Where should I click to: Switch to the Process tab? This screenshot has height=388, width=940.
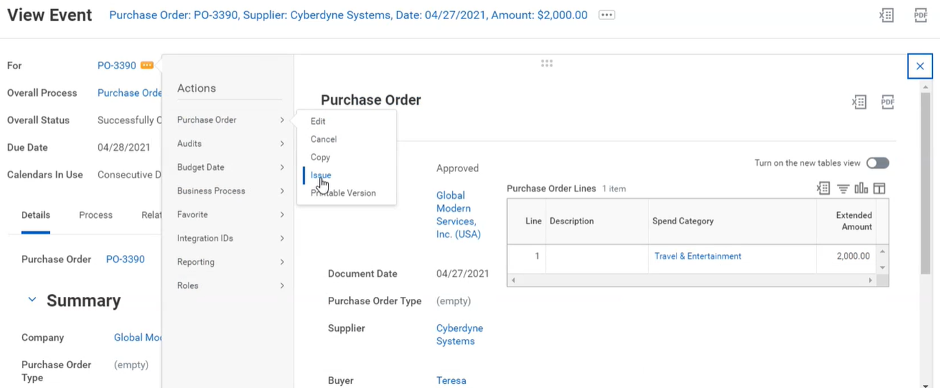95,215
